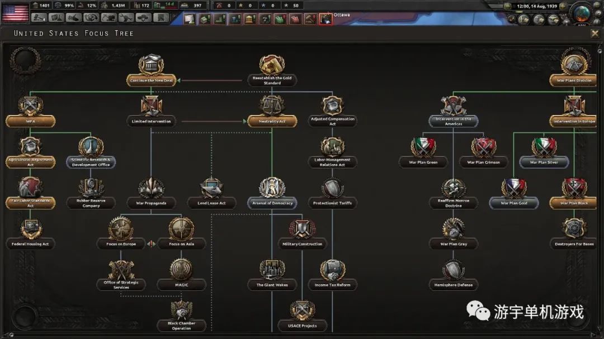Increase game speed with plus button
604x339 pixels.
pyautogui.click(x=563, y=6)
